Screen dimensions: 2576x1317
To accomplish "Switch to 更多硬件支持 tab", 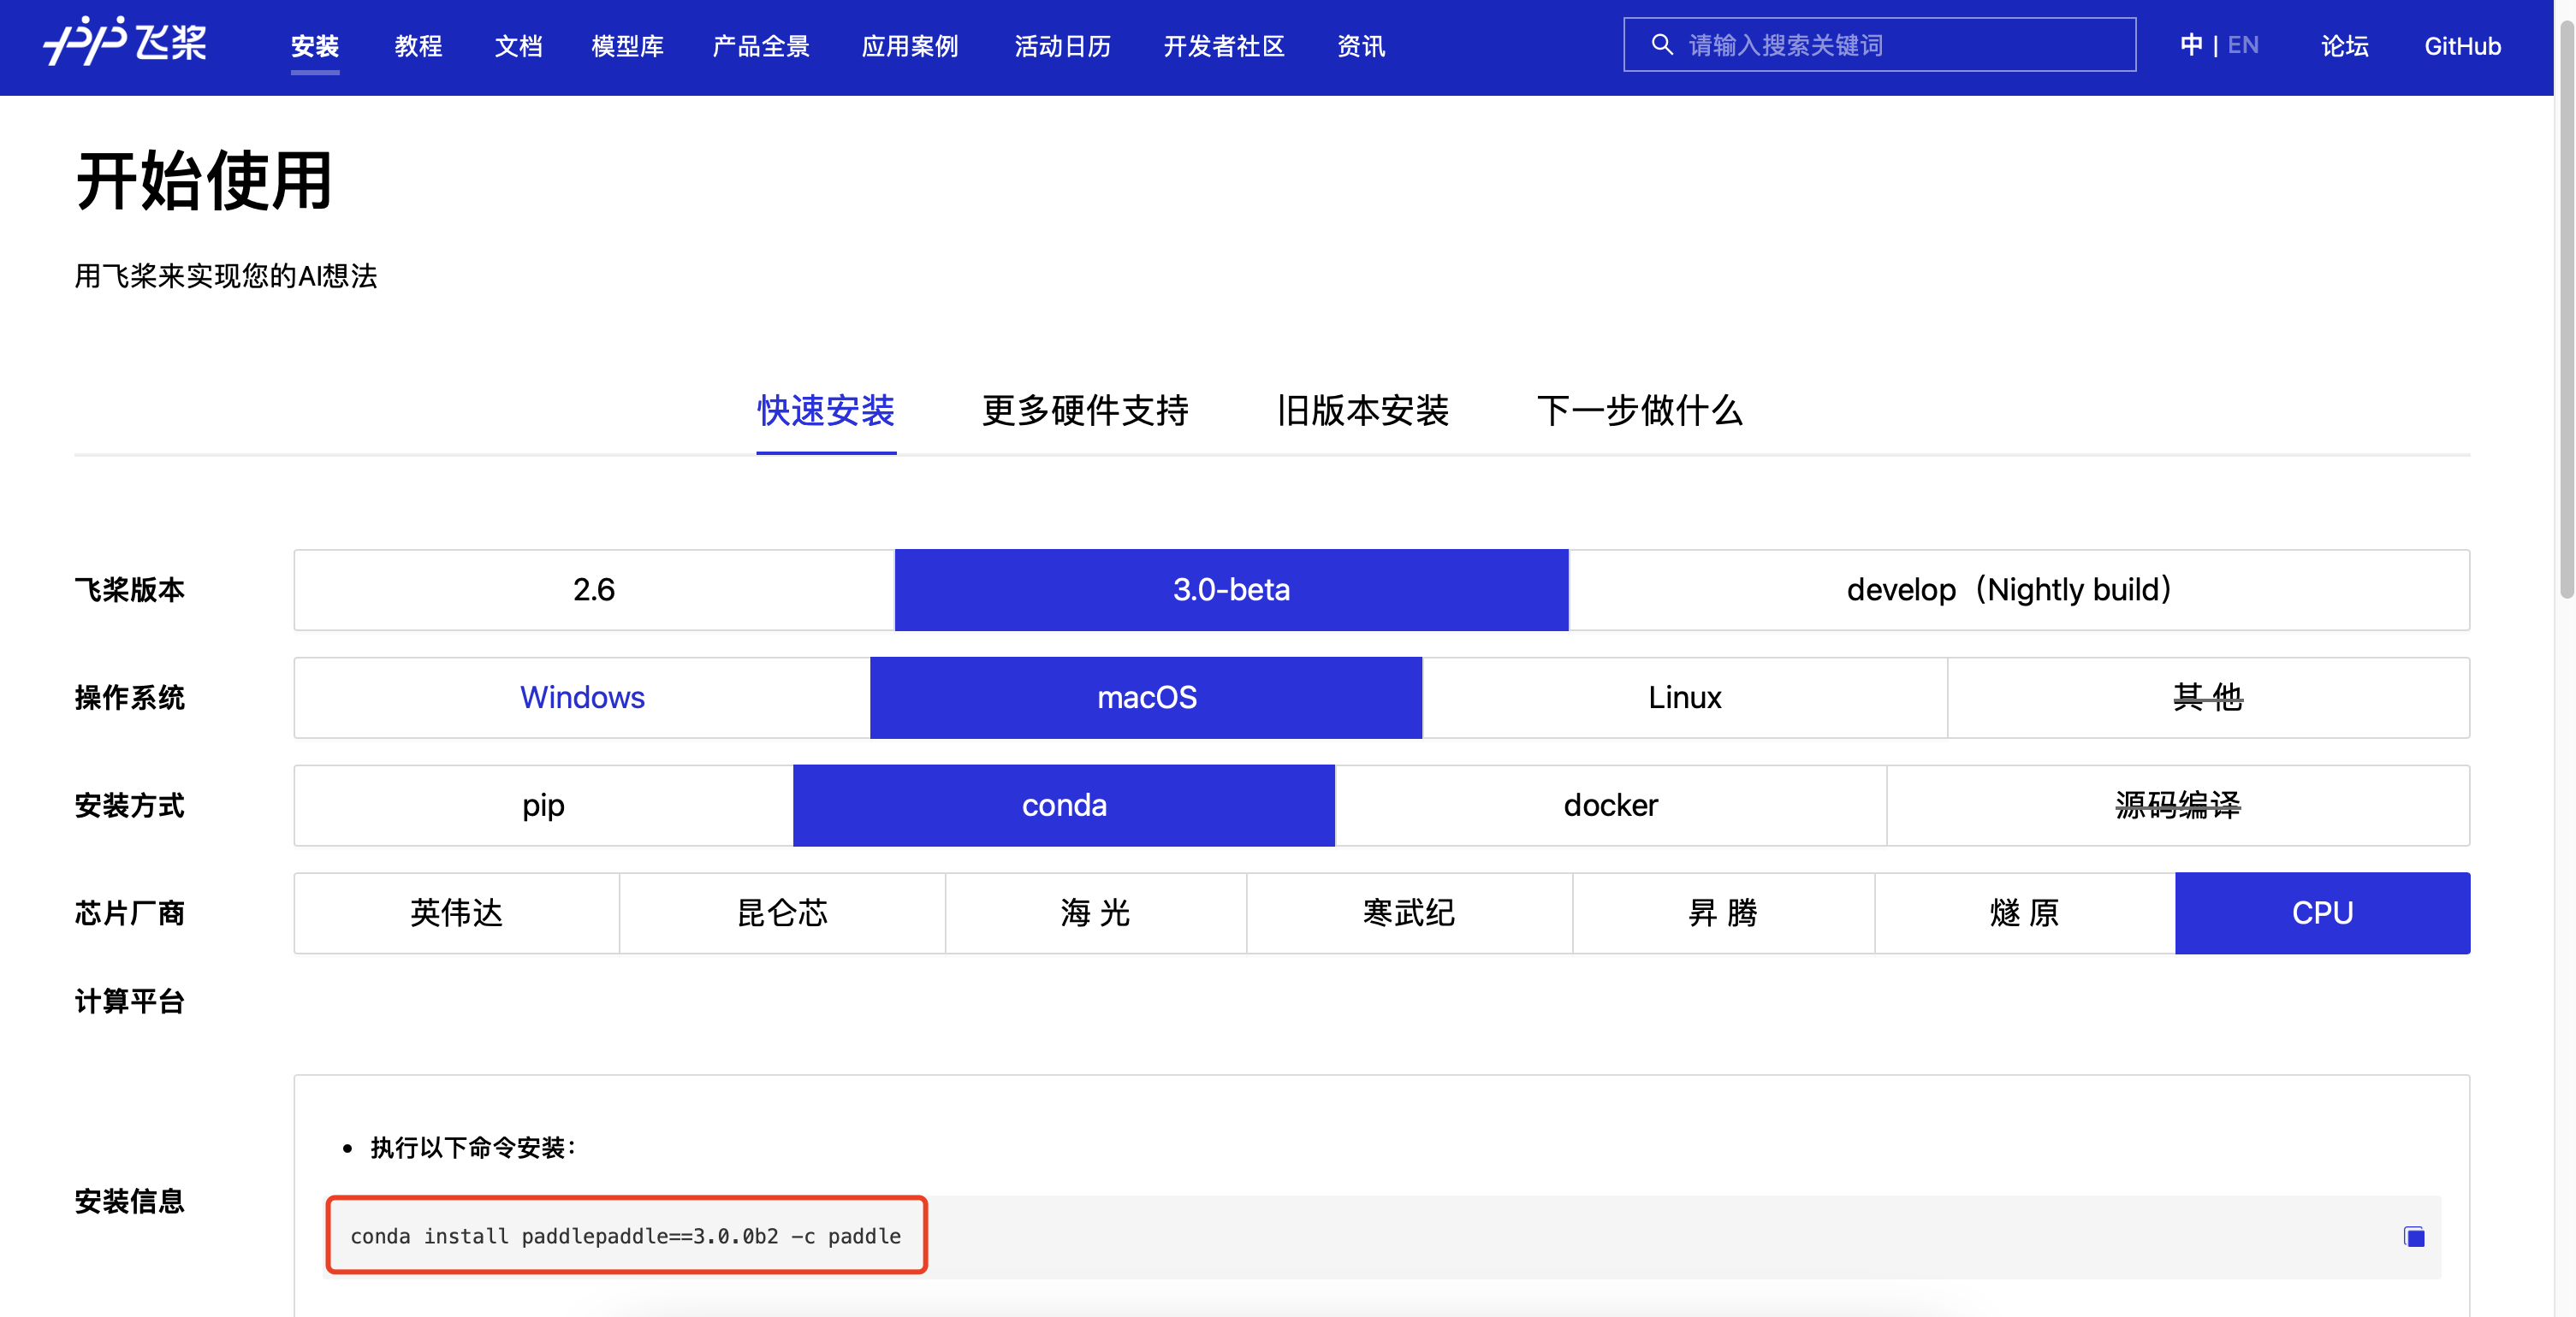I will 1085,410.
